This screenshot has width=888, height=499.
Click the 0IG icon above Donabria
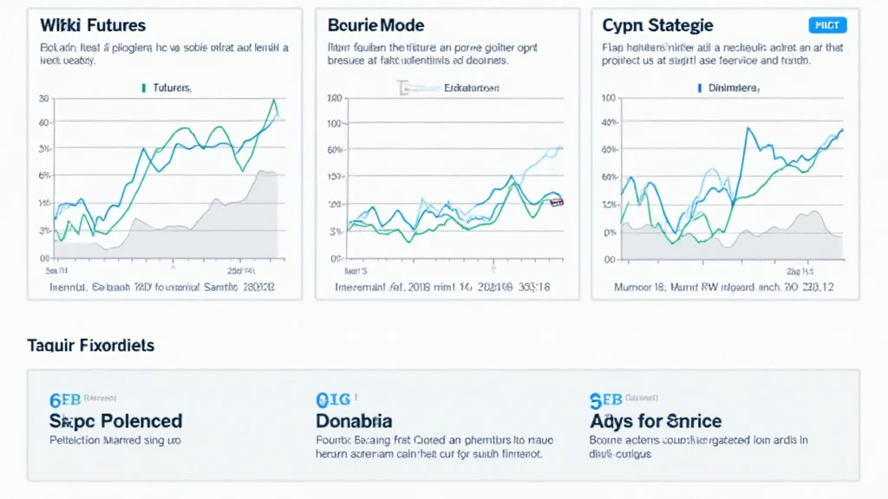click(333, 399)
